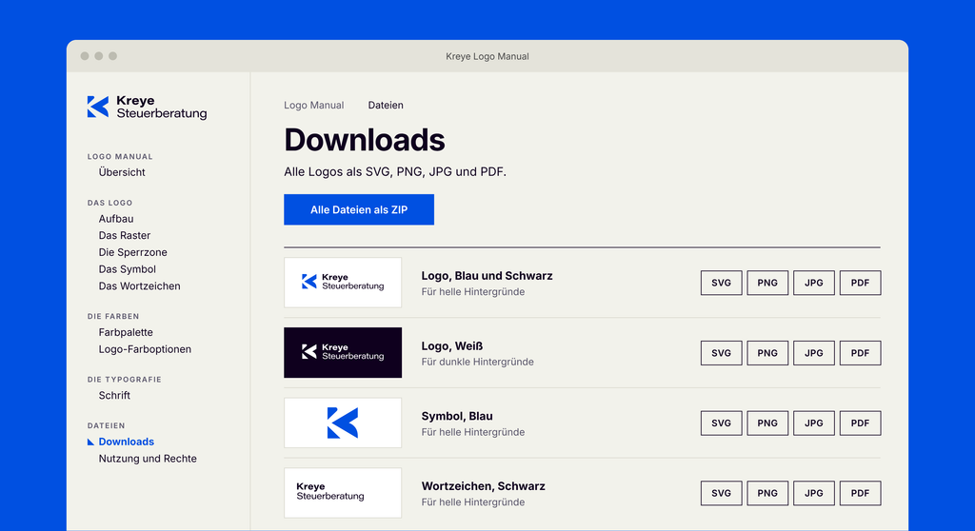
Task: Open Nutzung und Rechte
Action: pos(148,459)
